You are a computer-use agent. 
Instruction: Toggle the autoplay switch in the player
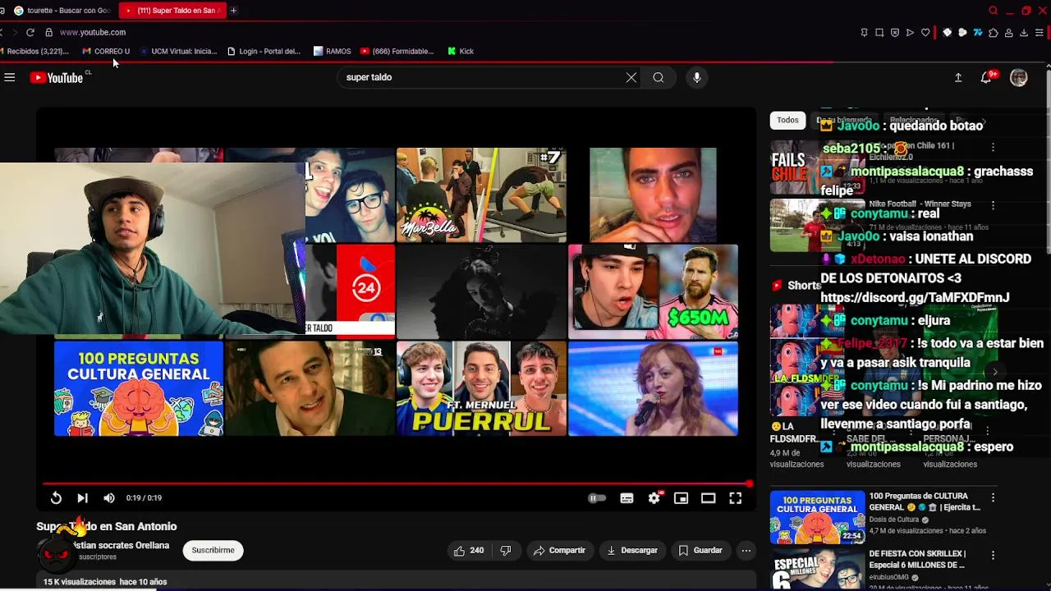click(x=597, y=498)
